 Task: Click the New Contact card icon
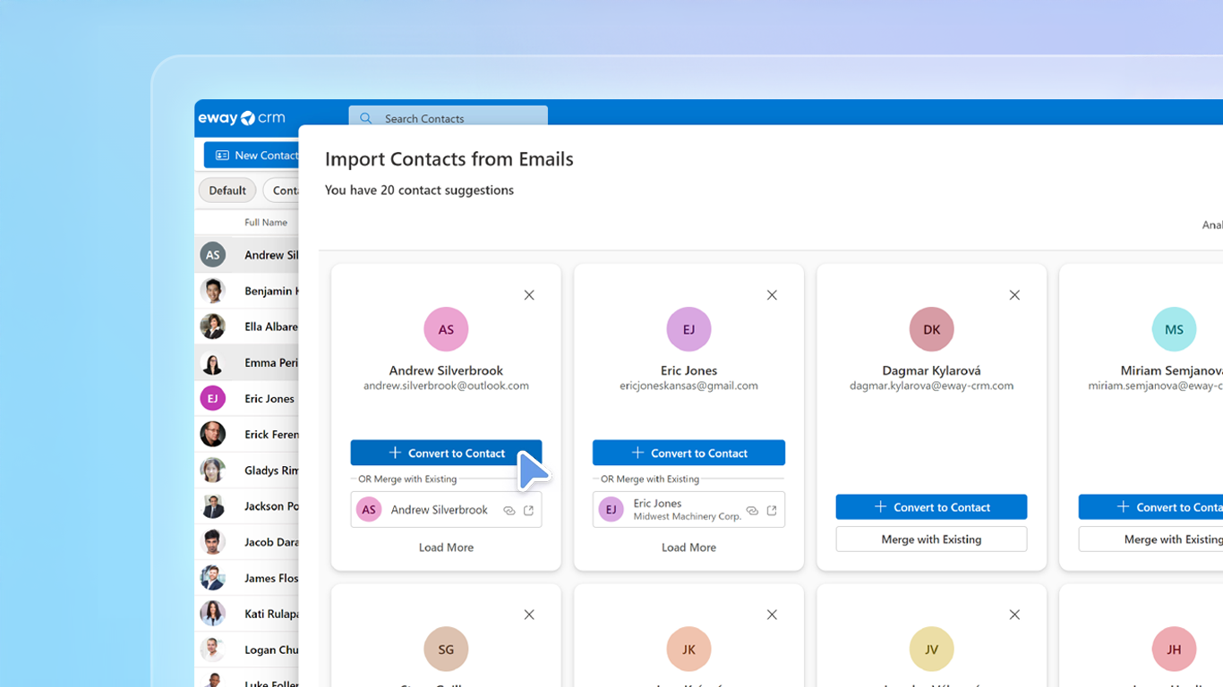tap(222, 155)
